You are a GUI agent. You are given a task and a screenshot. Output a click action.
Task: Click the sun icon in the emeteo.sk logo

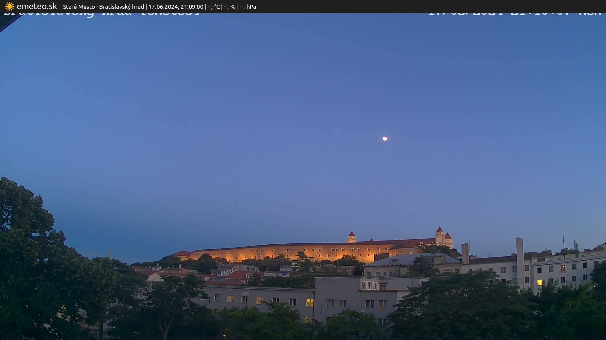point(9,6)
